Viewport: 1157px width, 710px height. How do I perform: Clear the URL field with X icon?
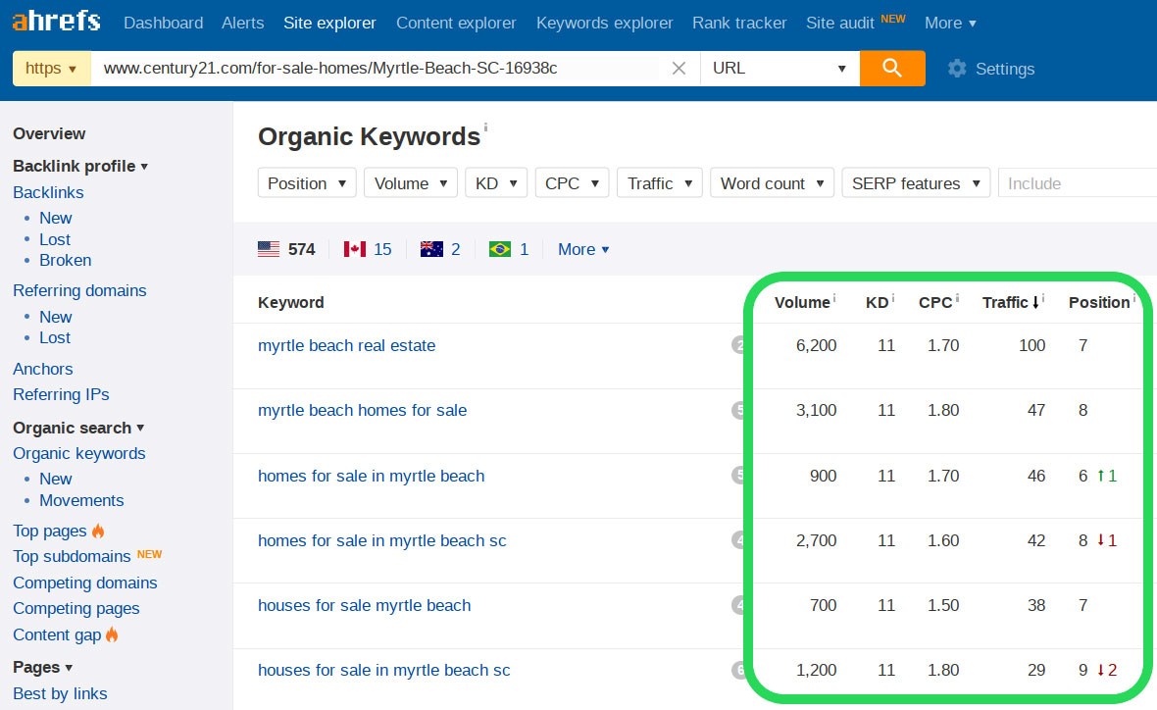679,69
